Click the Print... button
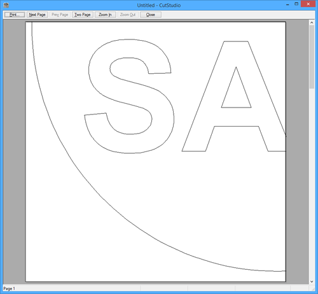 point(15,15)
